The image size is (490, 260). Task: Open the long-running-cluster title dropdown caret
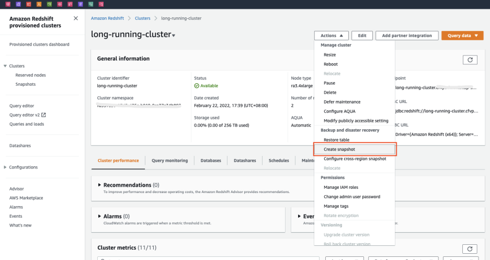pos(174,36)
